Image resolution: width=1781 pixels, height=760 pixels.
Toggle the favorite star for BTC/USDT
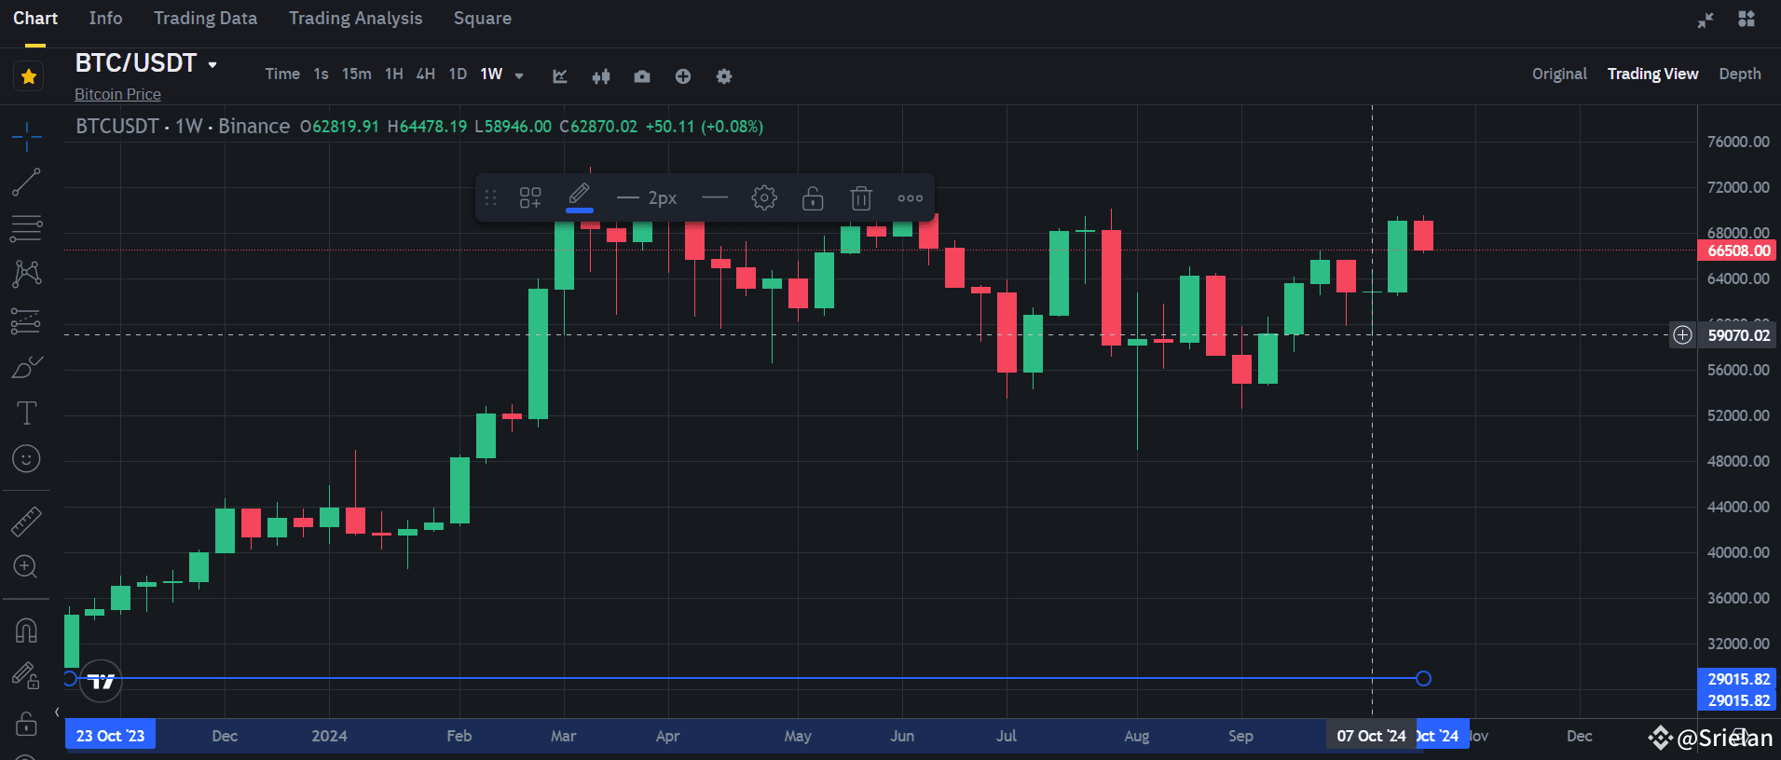29,76
